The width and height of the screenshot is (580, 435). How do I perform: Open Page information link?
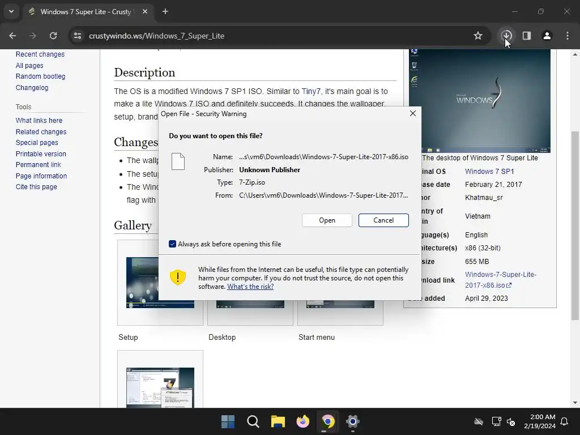coord(41,176)
